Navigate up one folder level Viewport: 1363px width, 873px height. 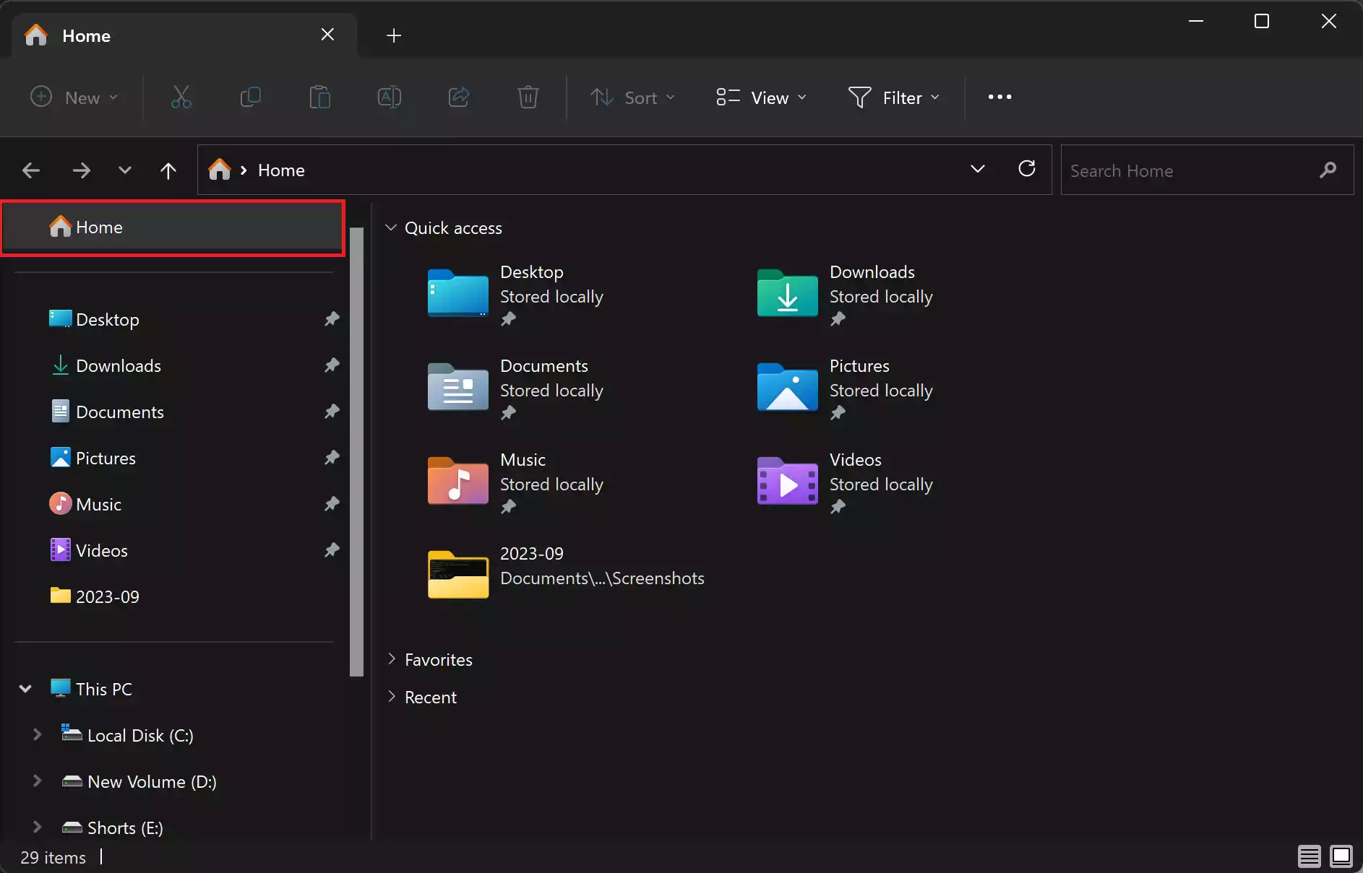[x=167, y=170]
